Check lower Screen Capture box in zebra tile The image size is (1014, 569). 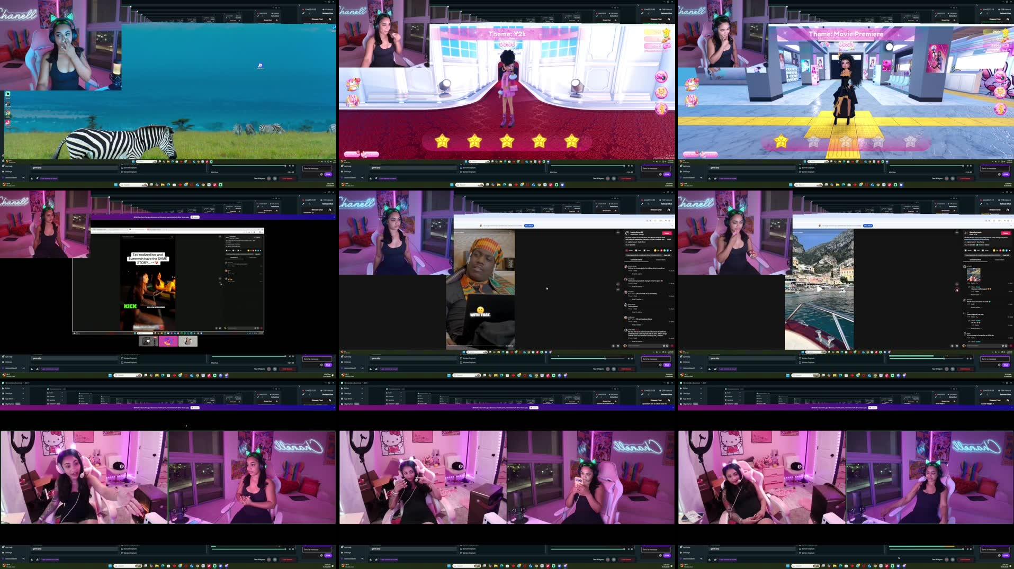coord(122,172)
